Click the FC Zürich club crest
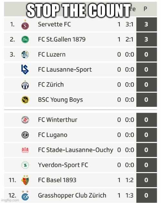This screenshot has width=161, height=203. coord(25,85)
